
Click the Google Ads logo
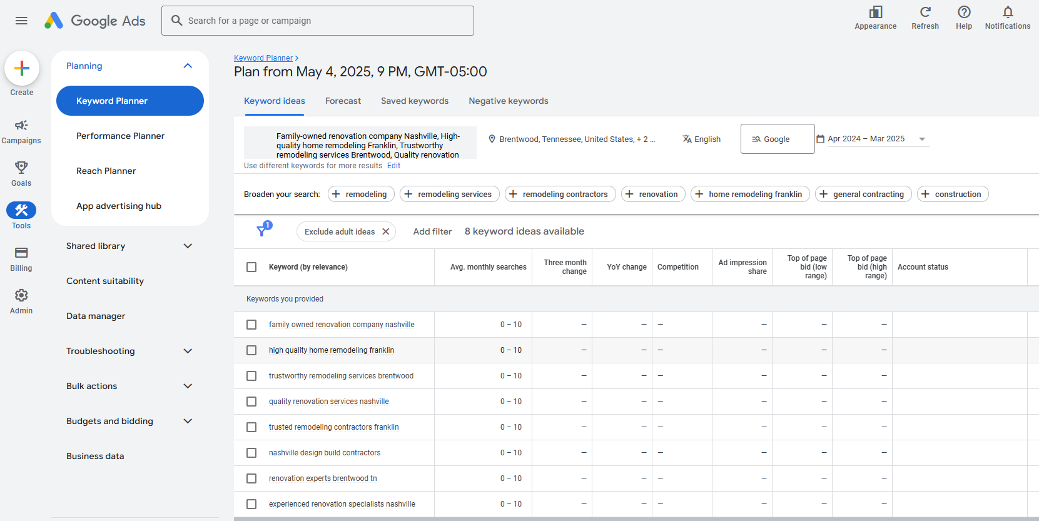pyautogui.click(x=95, y=21)
